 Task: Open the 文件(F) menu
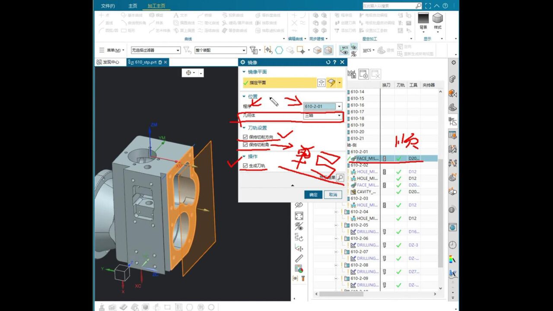pos(108,6)
